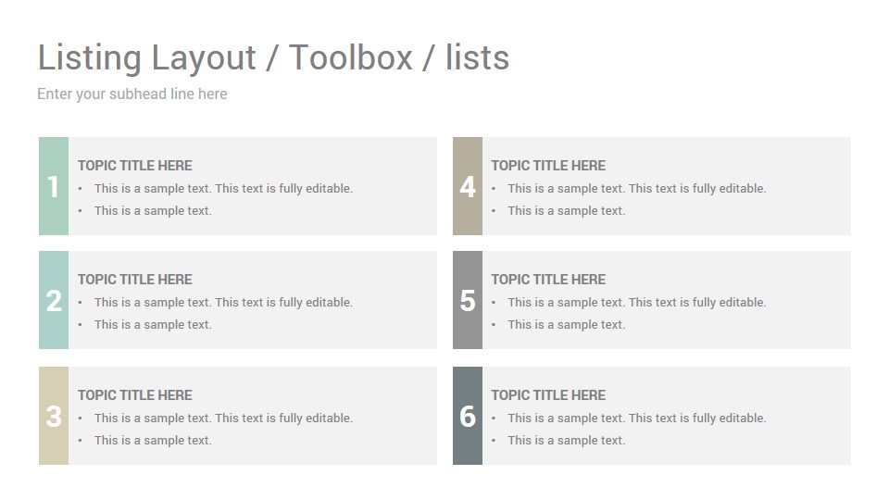Click the teal number 2 block

tap(54, 300)
